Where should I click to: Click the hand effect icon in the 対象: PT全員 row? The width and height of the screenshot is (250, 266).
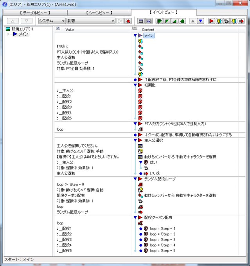click(140, 69)
